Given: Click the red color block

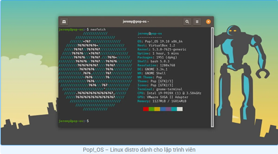Looking at the screenshot, I should (x=146, y=109).
